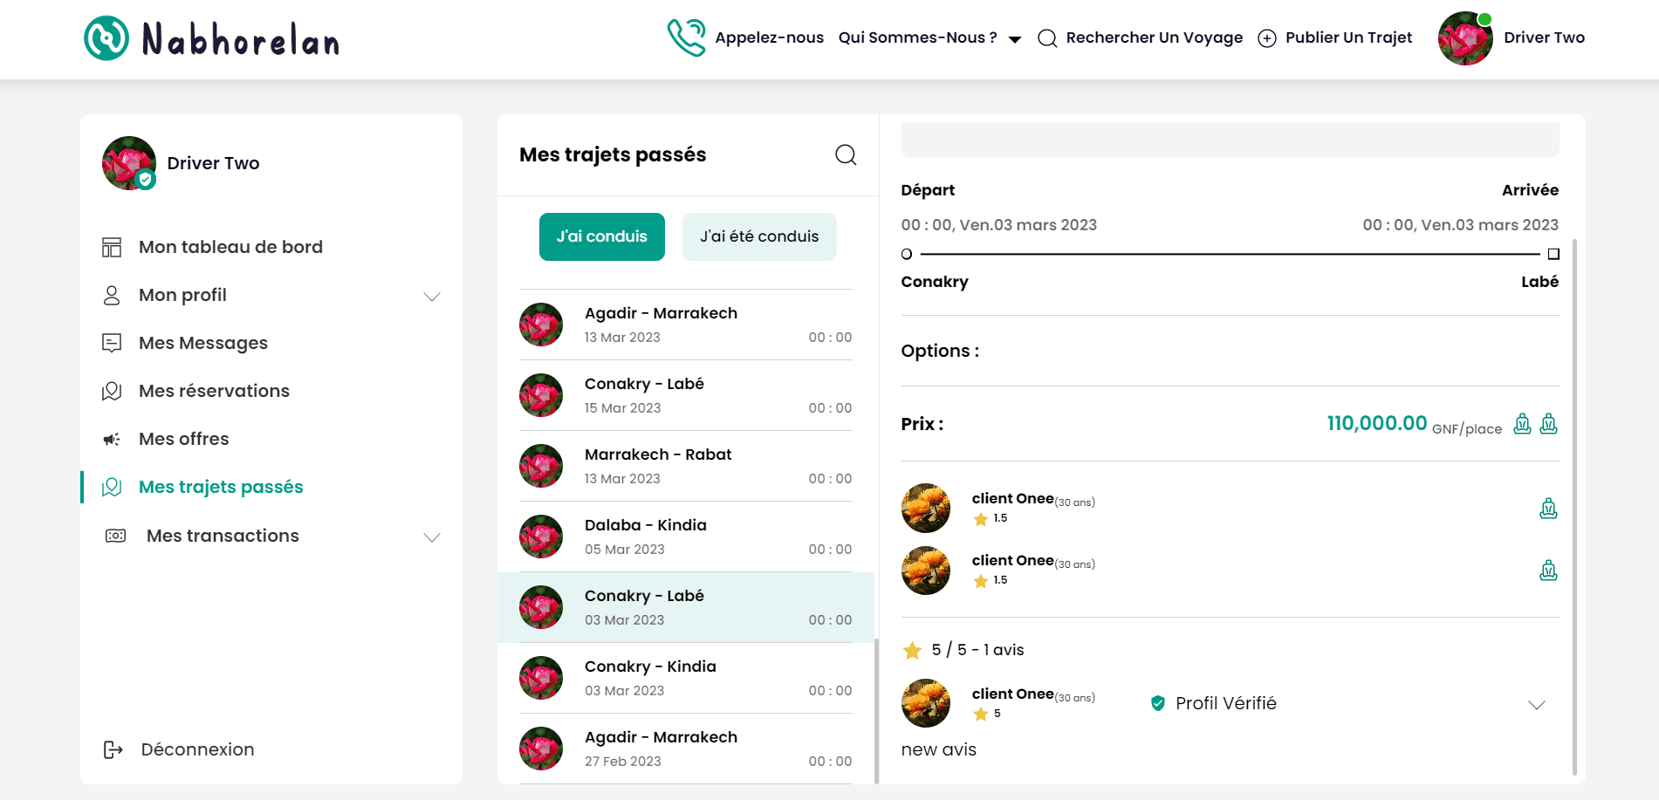Open Appelez-nous link
This screenshot has width=1659, height=800.
(x=769, y=38)
